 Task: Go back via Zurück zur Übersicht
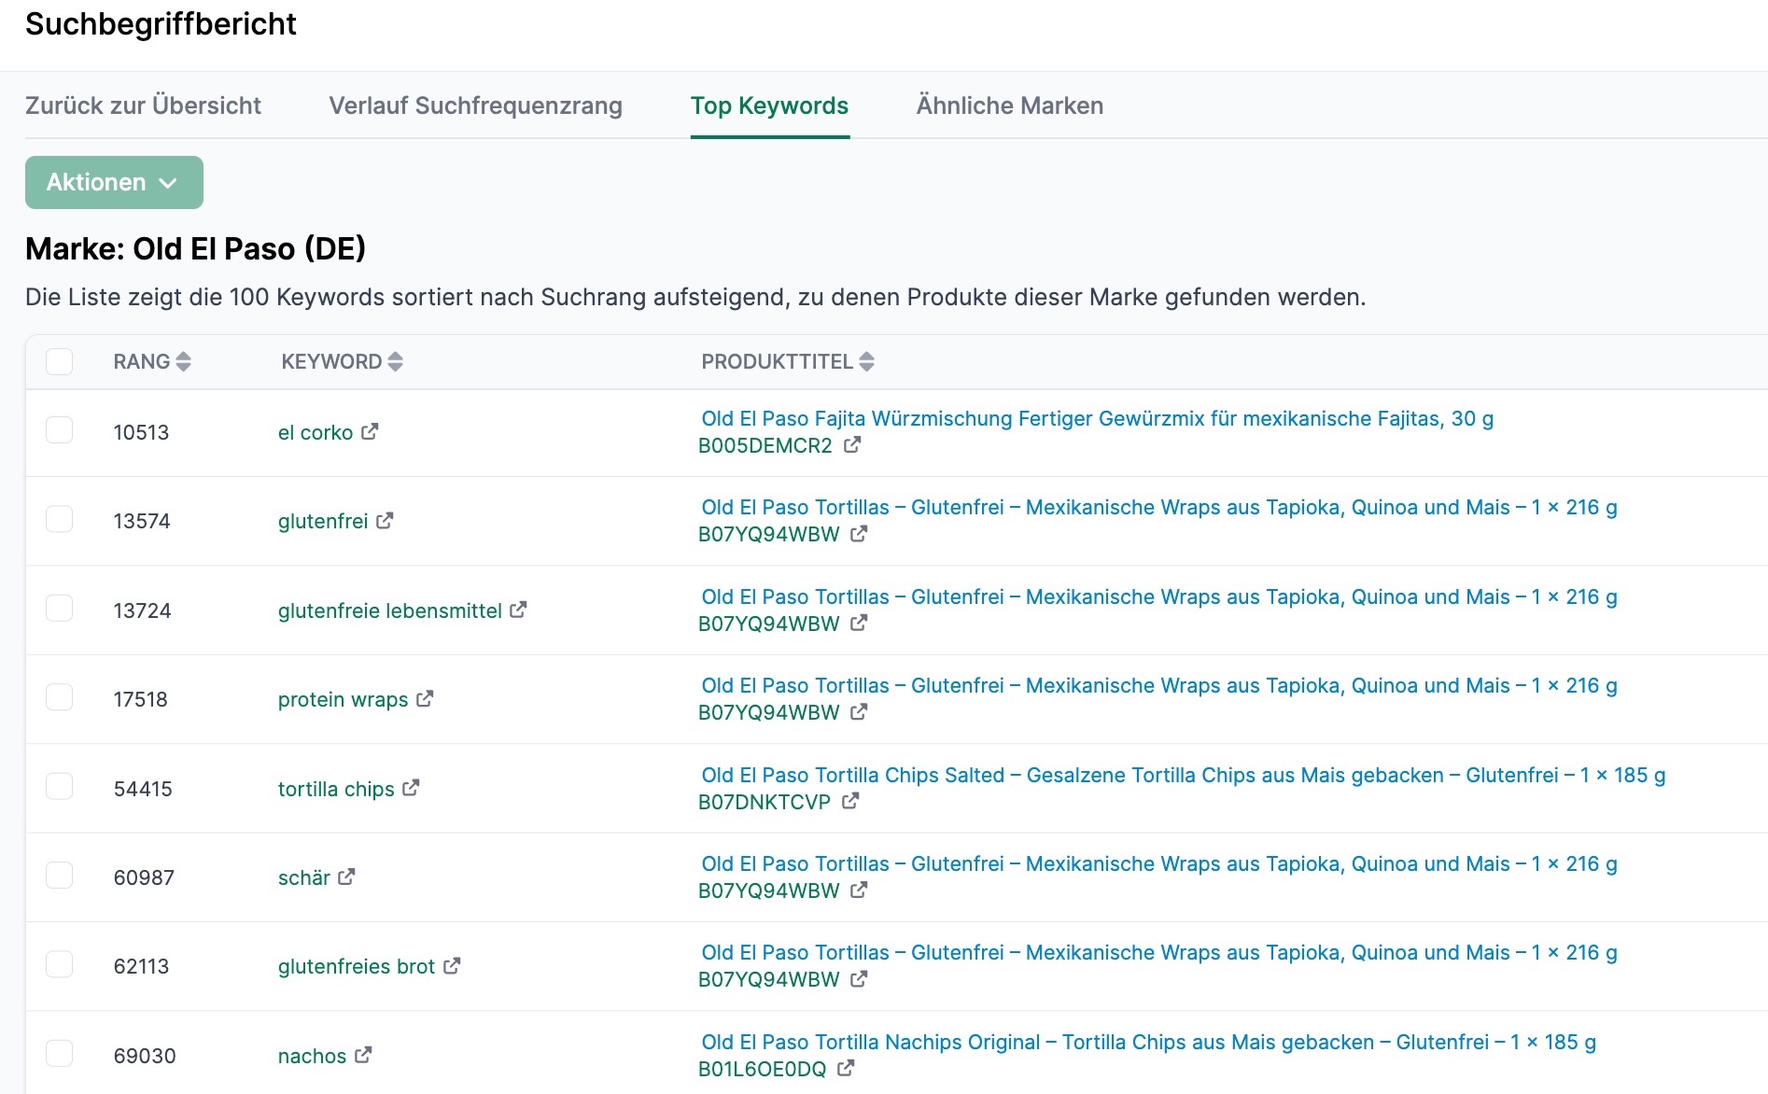click(143, 105)
